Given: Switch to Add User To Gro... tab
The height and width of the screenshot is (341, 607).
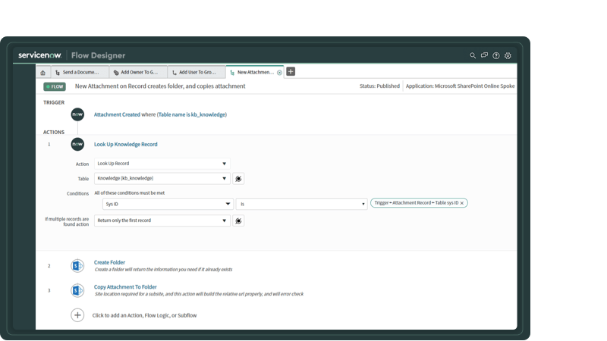Looking at the screenshot, I should [197, 72].
